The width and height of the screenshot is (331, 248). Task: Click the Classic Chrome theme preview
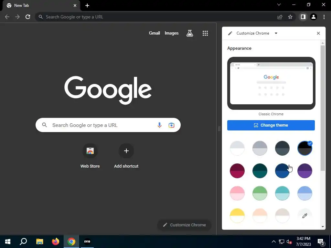coord(271,83)
